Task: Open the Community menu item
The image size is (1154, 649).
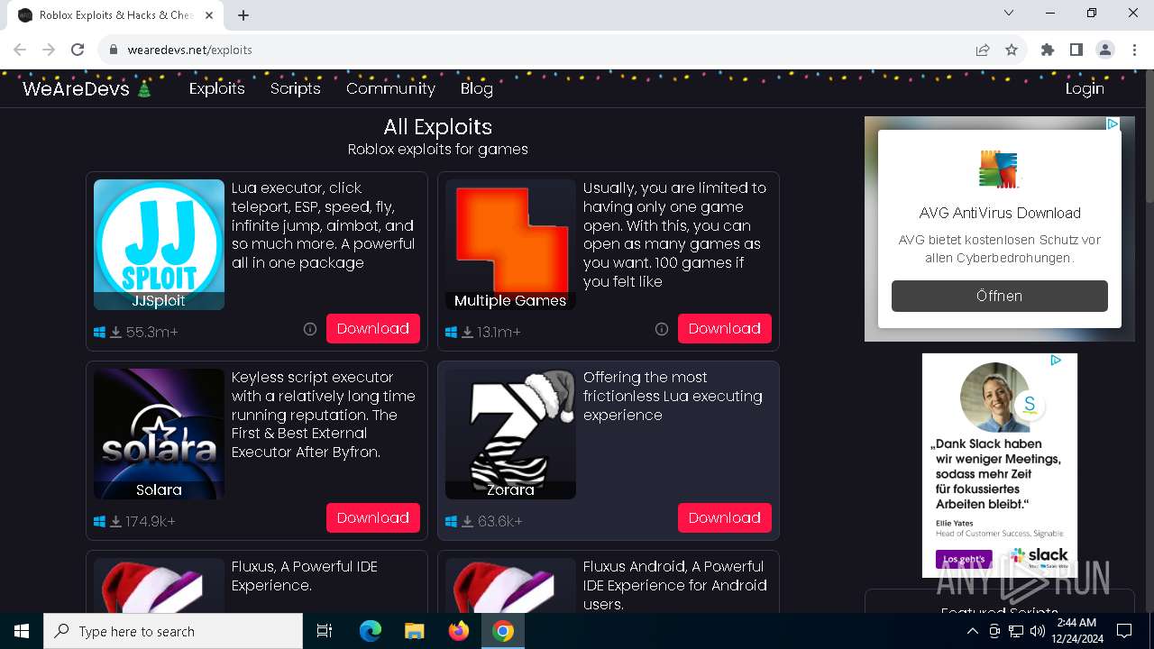Action: (390, 88)
